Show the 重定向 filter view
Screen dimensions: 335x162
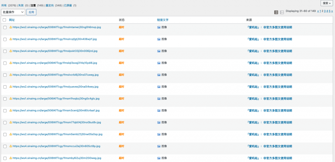tap(50, 6)
